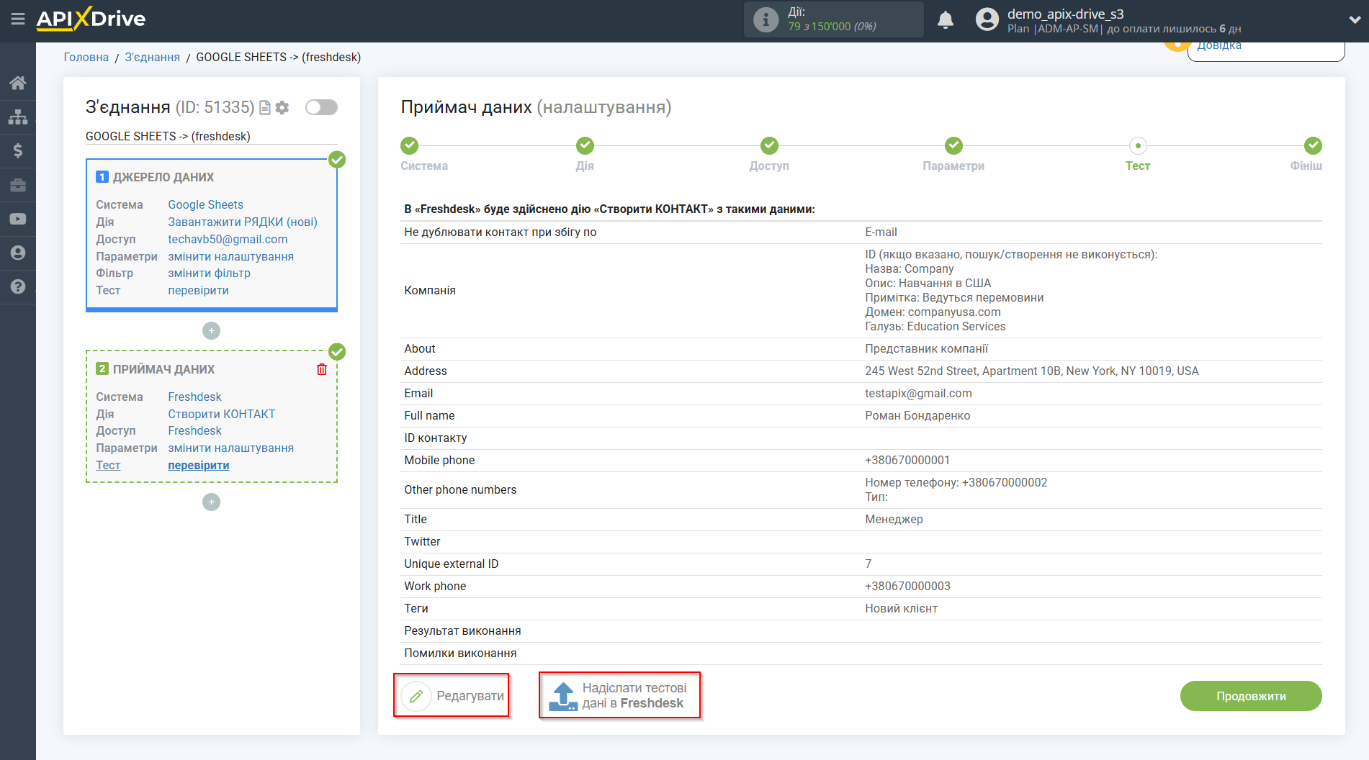Click the address 245 West 52nd Street value
This screenshot has width=1369, height=760.
pyautogui.click(x=1032, y=371)
